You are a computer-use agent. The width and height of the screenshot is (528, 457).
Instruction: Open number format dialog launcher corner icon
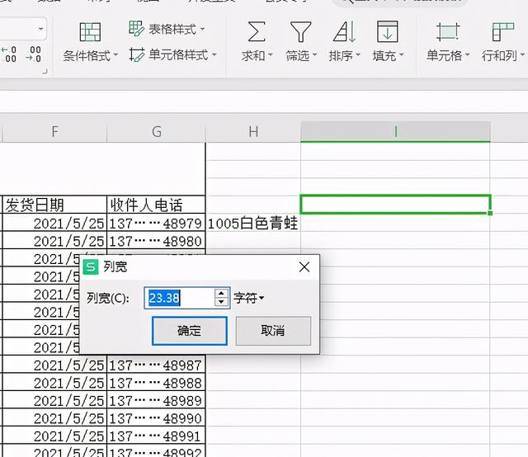(x=45, y=71)
